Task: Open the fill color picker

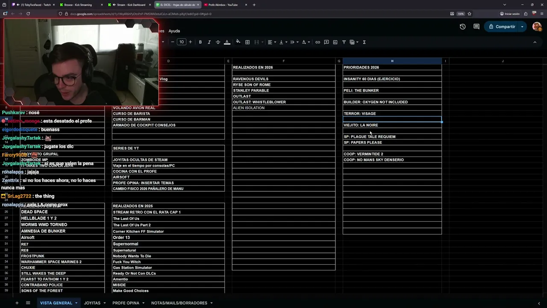Action: (238, 42)
